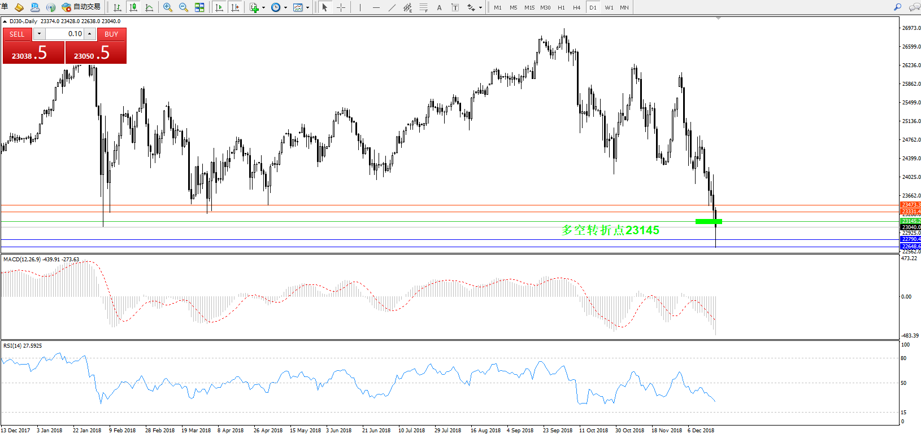Select the crosshair cursor tool
Viewport: 921px width, 434px height.
pyautogui.click(x=341, y=7)
